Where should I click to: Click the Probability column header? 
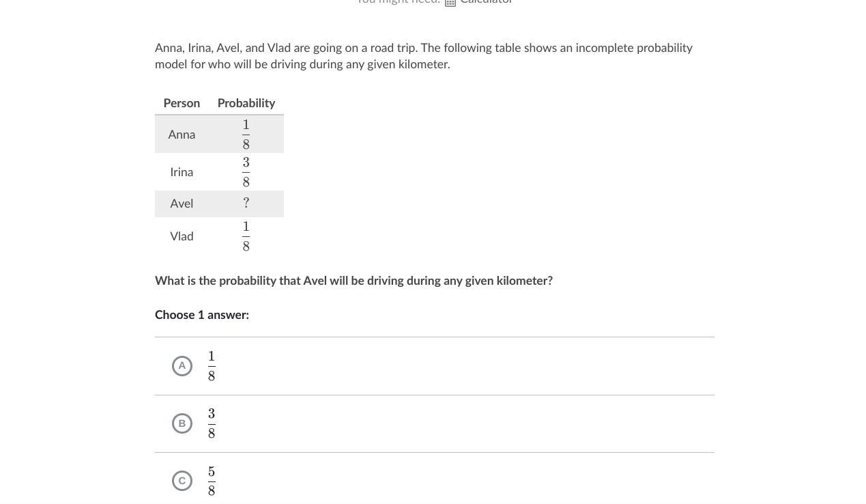(x=246, y=103)
